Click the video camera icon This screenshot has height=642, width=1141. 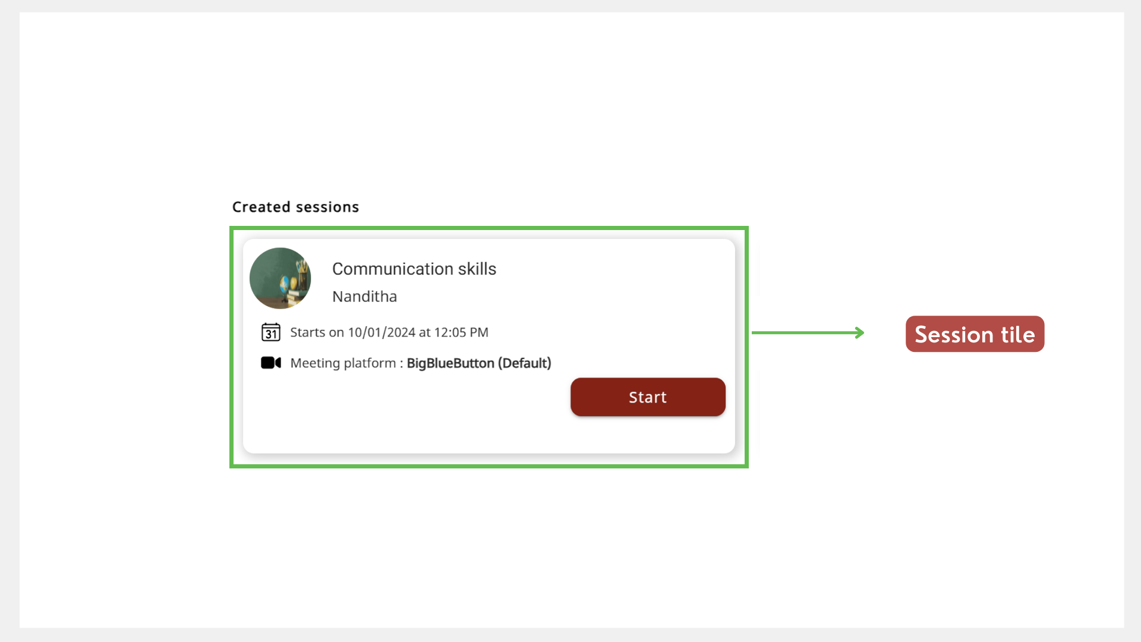tap(271, 363)
